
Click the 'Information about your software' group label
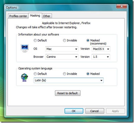(x=39, y=34)
